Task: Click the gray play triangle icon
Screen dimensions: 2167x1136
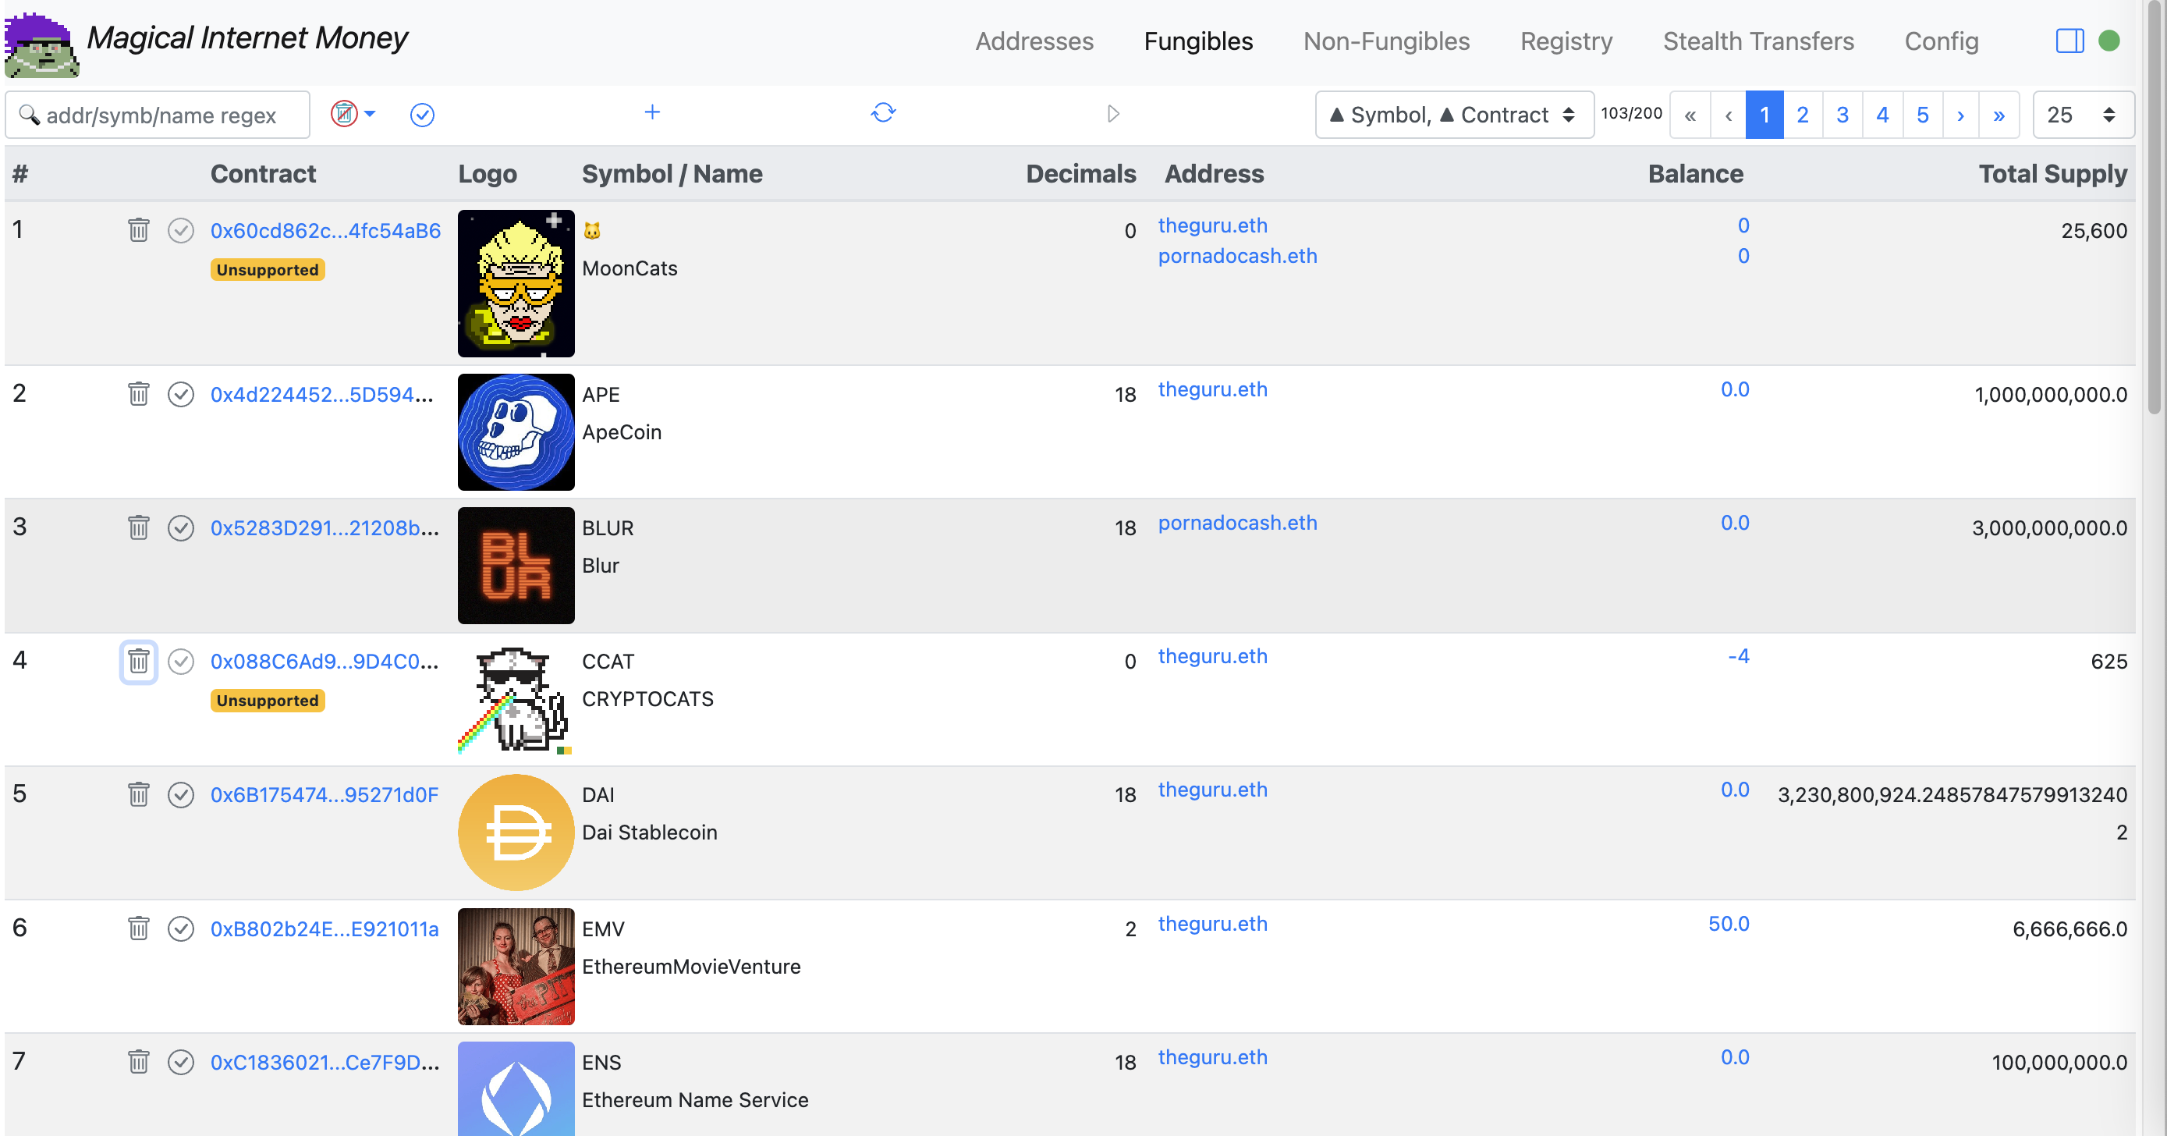Action: coord(1113,114)
